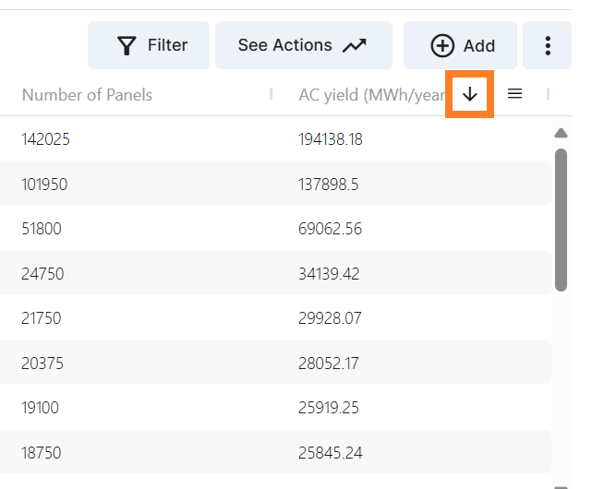Viewport: 592px width, 489px height.
Task: Open the three-dot more options menu
Action: coord(548,45)
